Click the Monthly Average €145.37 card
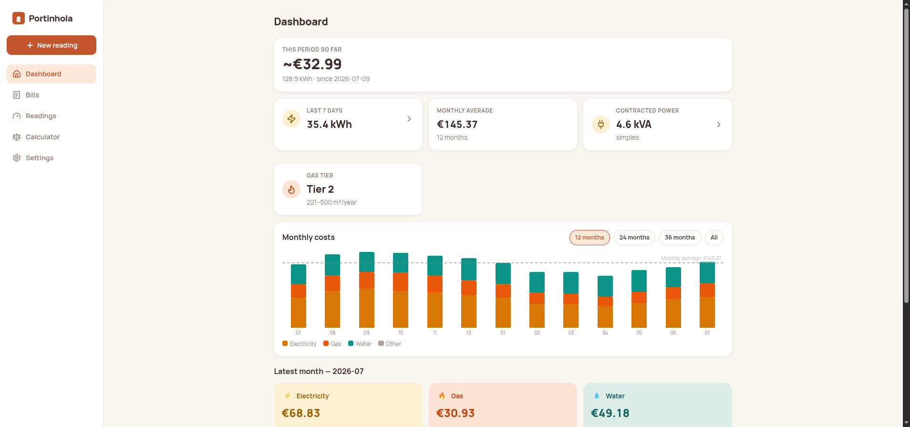This screenshot has height=427, width=910. click(x=503, y=125)
